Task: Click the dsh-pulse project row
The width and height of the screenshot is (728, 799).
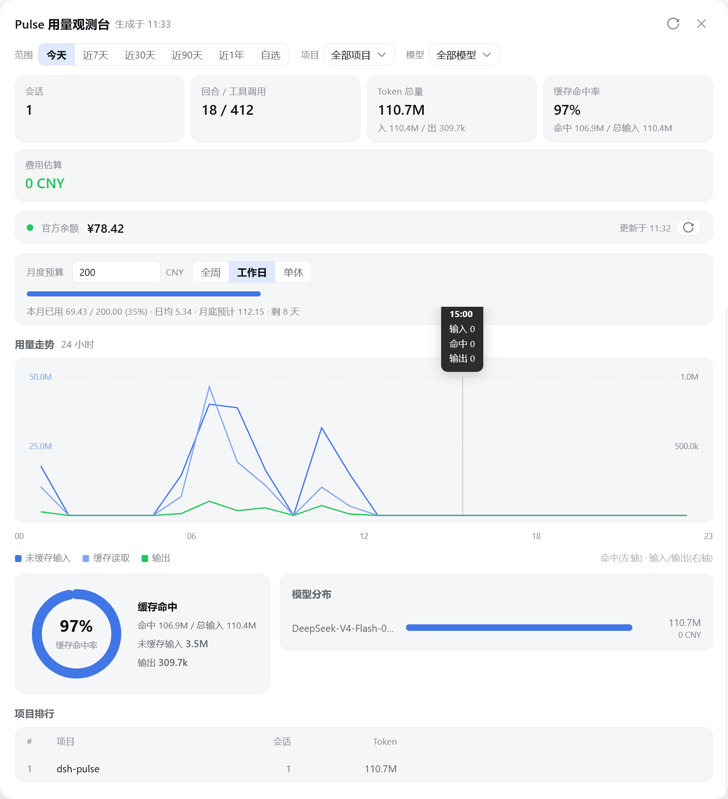Action: (x=364, y=769)
